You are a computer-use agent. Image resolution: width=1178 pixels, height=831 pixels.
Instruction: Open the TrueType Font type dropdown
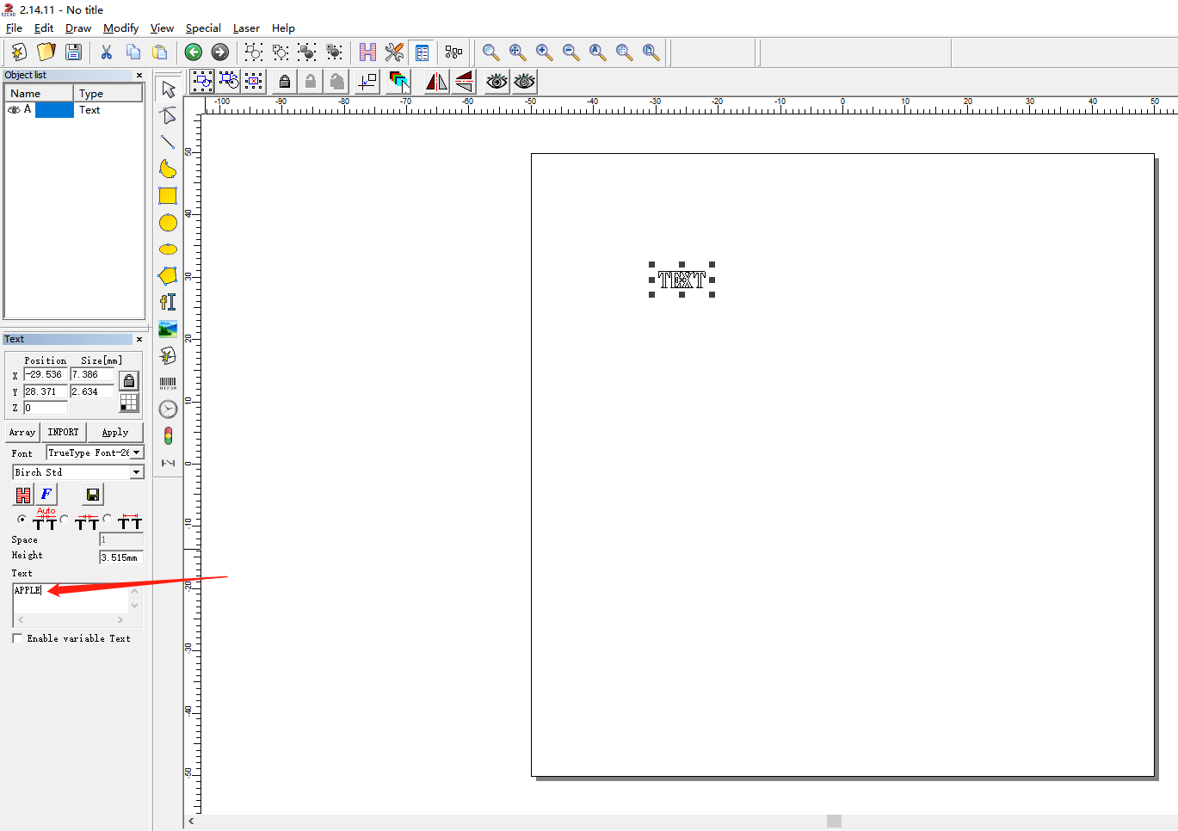[136, 452]
